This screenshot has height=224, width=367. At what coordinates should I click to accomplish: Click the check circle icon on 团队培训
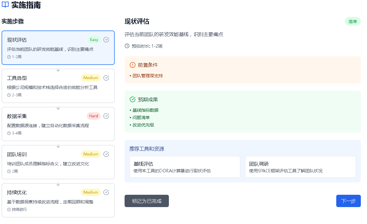106,154
